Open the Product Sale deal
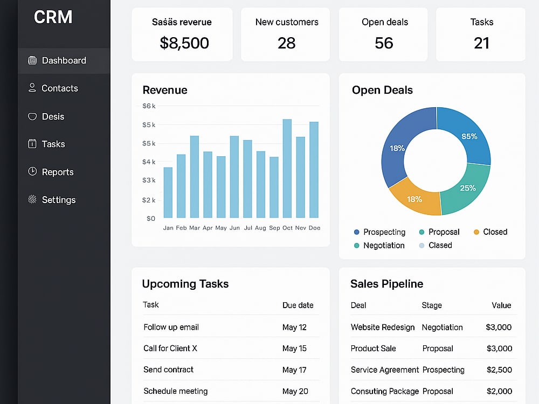The width and height of the screenshot is (539, 404). tap(374, 349)
